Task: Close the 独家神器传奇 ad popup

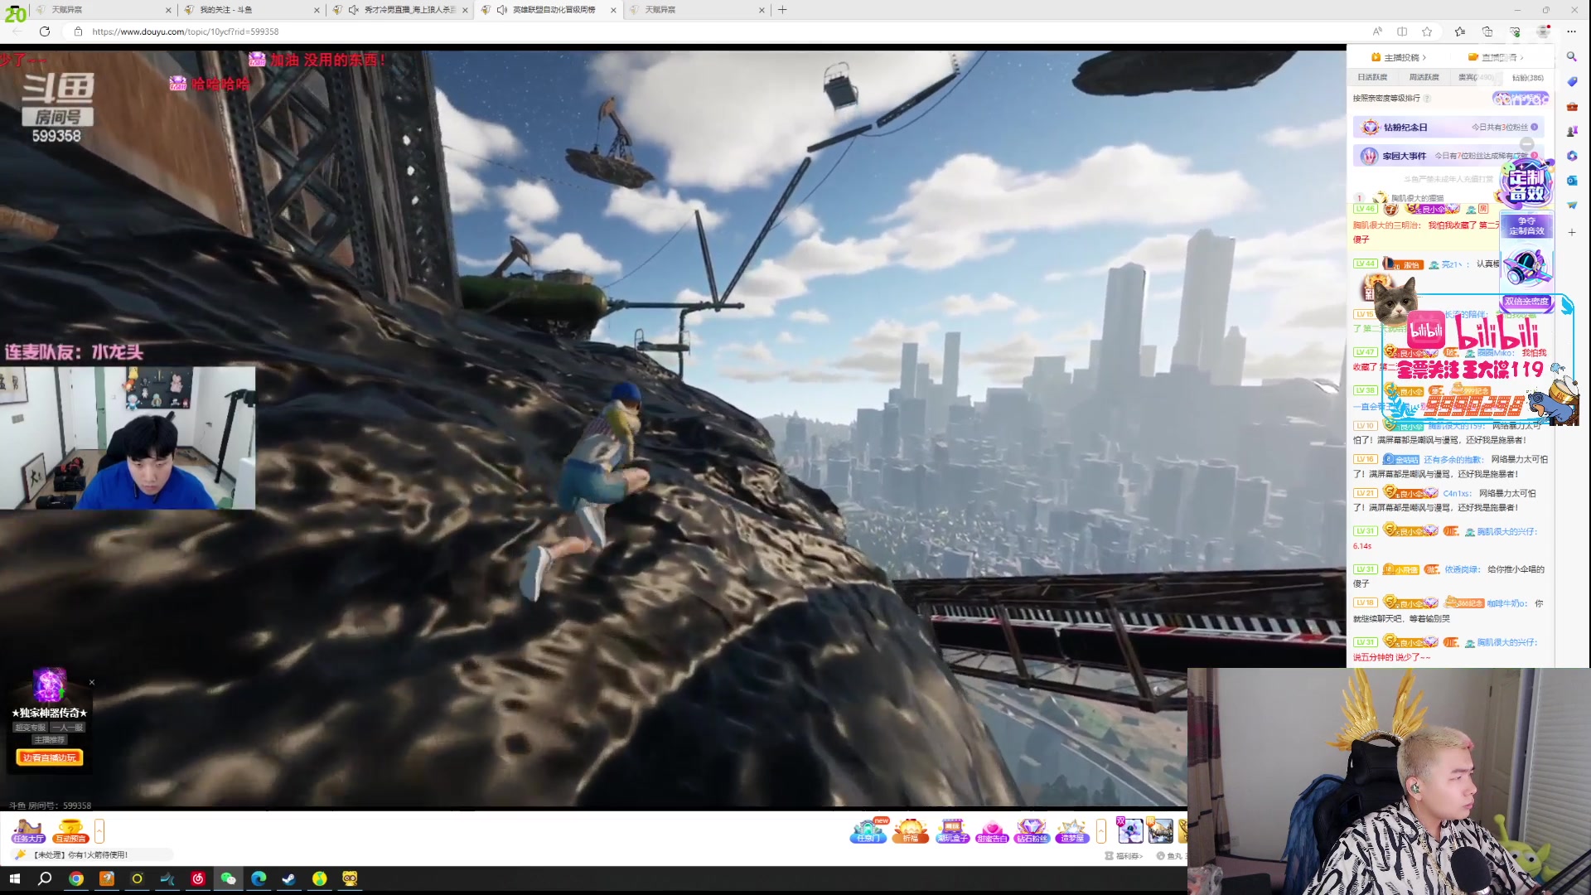Action: (92, 683)
